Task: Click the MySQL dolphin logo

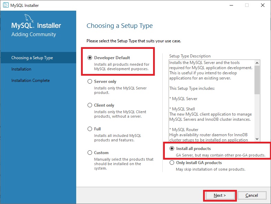Action: [29, 18]
